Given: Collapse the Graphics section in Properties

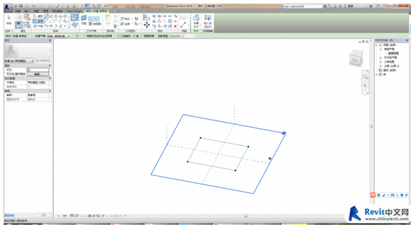Looking at the screenshot, I should coord(50,66).
